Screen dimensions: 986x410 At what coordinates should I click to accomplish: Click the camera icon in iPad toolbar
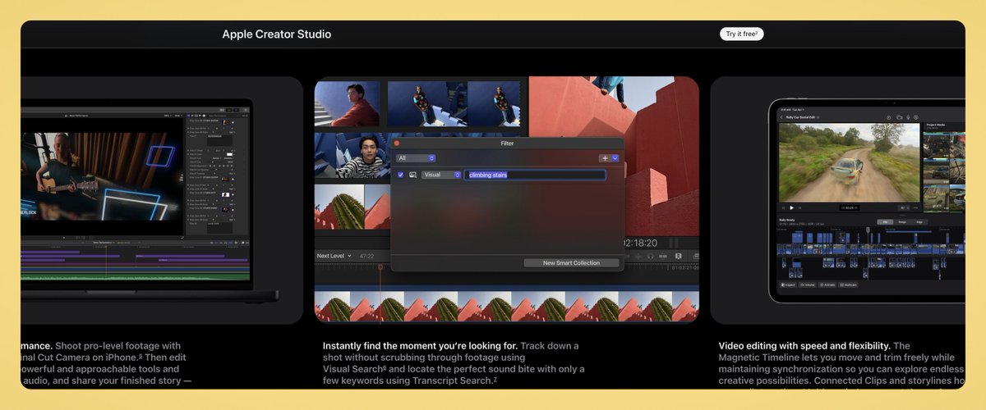tap(900, 117)
